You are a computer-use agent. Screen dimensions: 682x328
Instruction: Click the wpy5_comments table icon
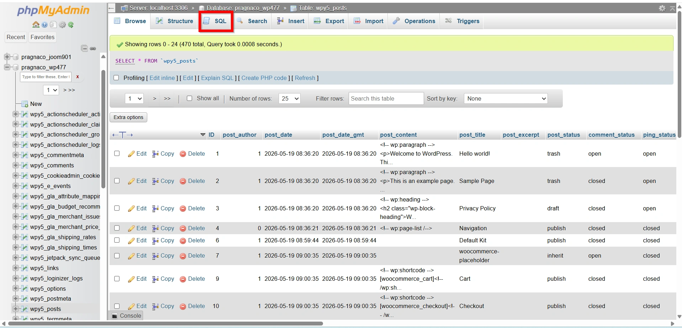[x=25, y=165]
